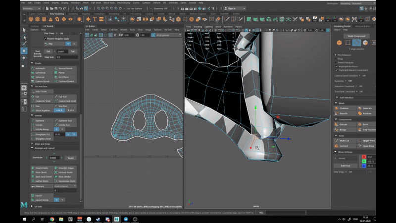
Task: Click the Map Size input field
Action: 66,57
